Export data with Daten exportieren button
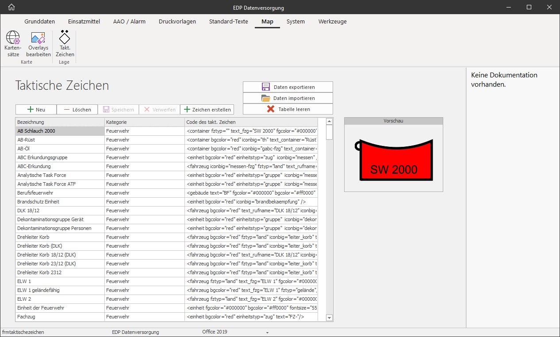 click(288, 87)
